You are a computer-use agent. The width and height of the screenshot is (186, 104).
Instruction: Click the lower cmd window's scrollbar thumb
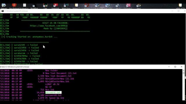[183, 73]
